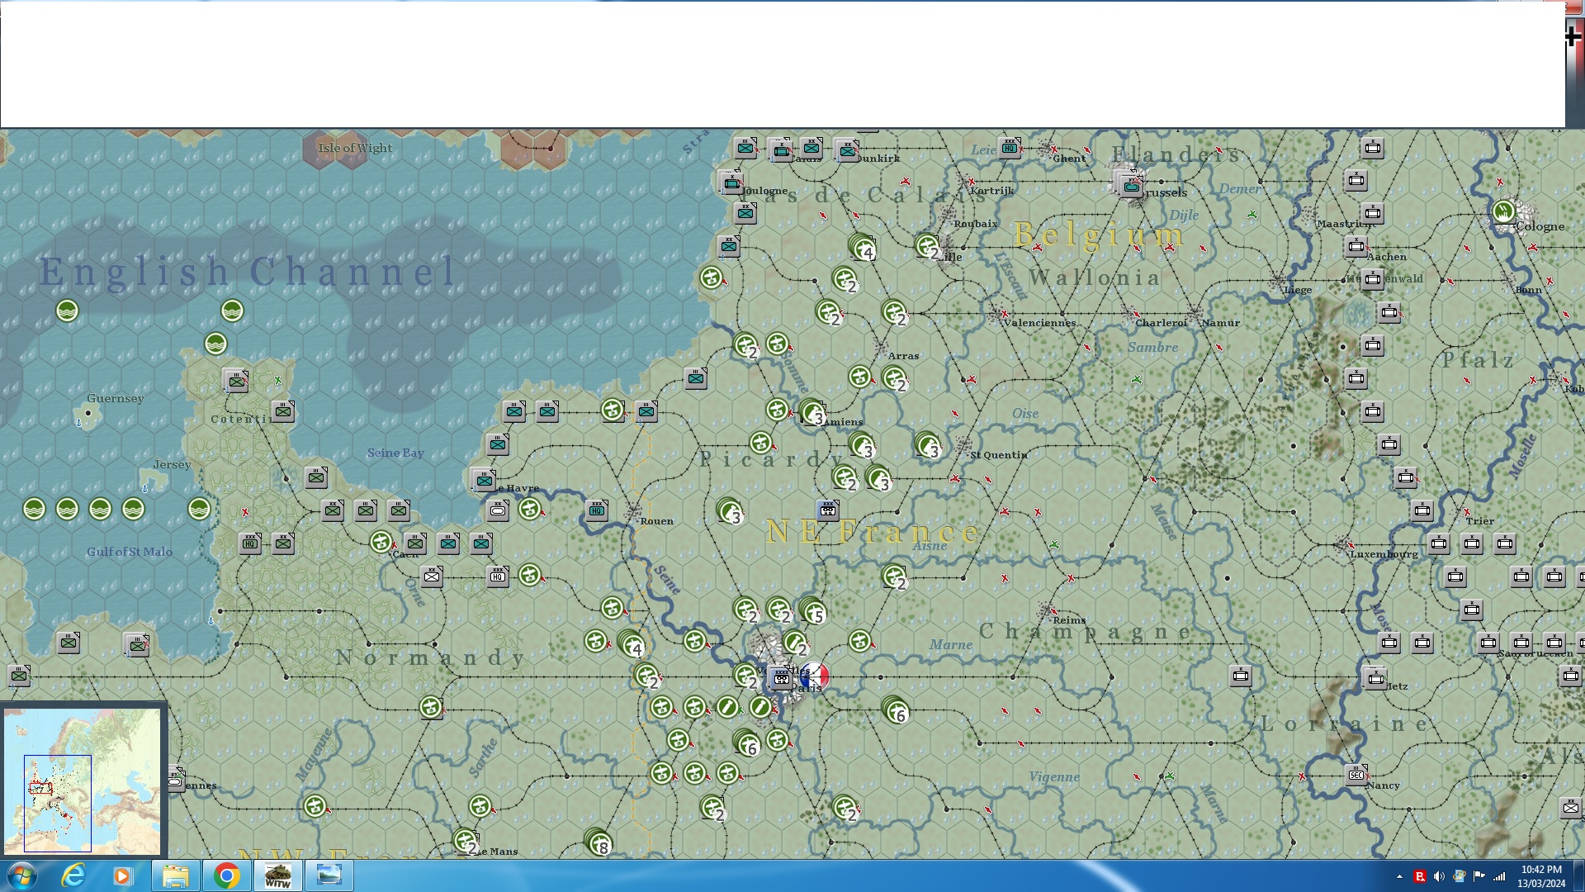Open the Action Center flag icon

pyautogui.click(x=1479, y=876)
